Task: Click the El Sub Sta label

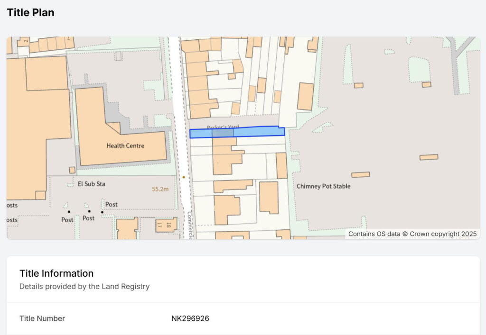Action: 92,184
